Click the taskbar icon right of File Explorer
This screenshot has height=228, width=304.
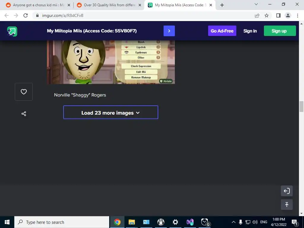[146, 222]
